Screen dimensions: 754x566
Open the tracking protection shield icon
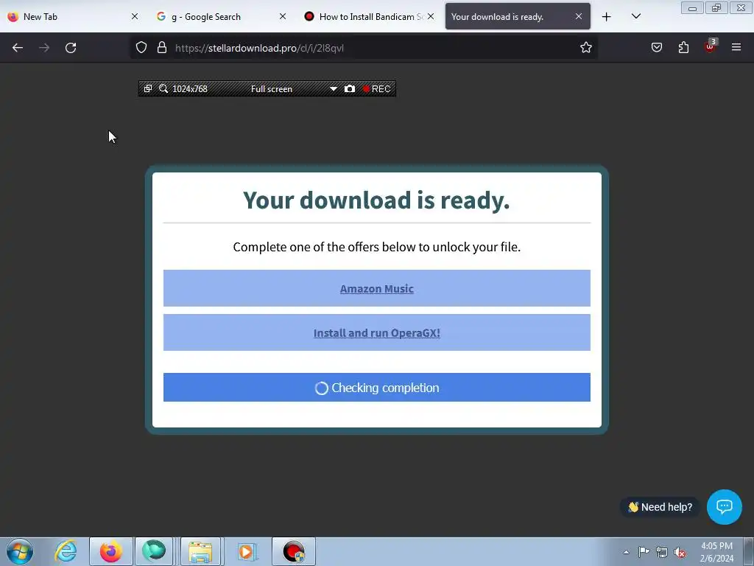(x=141, y=48)
